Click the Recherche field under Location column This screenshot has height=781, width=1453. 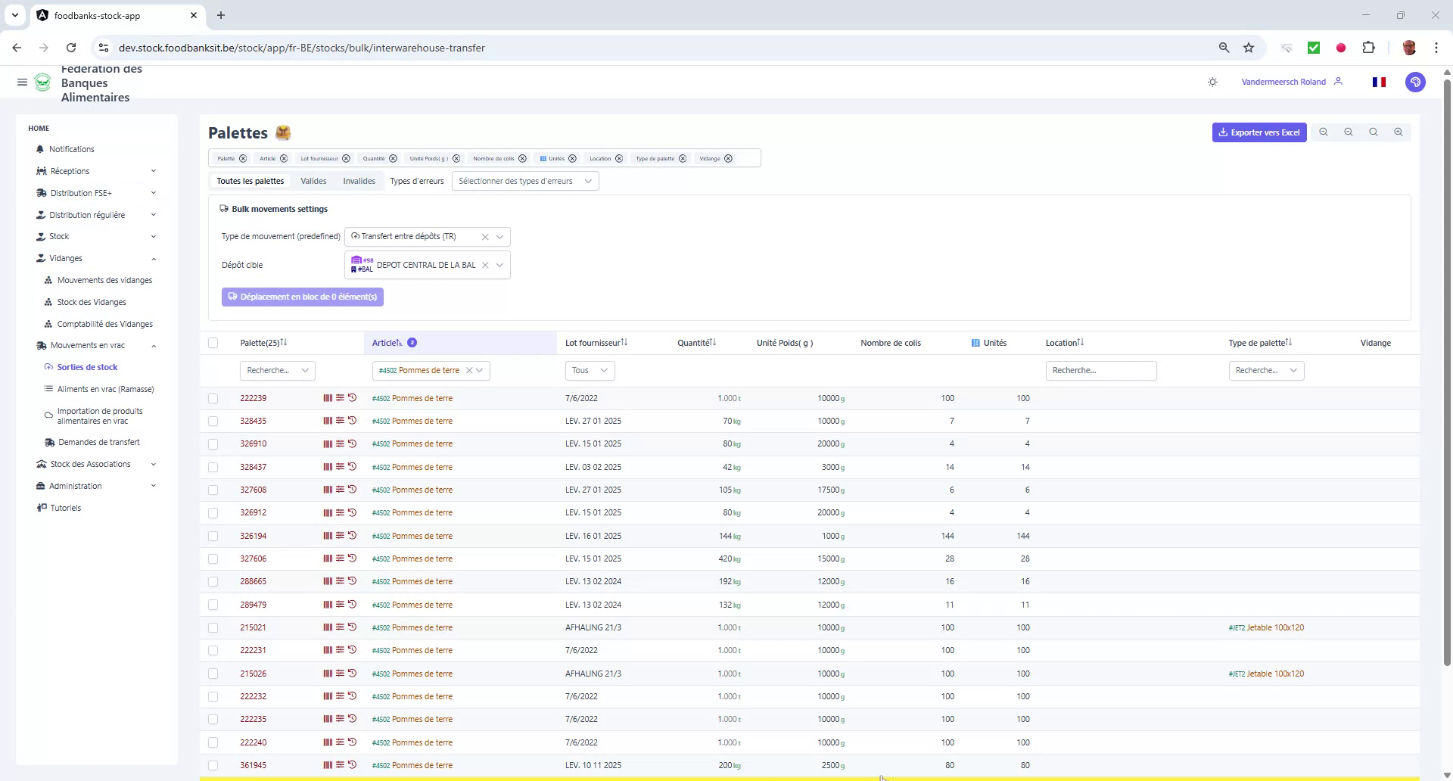click(1101, 370)
